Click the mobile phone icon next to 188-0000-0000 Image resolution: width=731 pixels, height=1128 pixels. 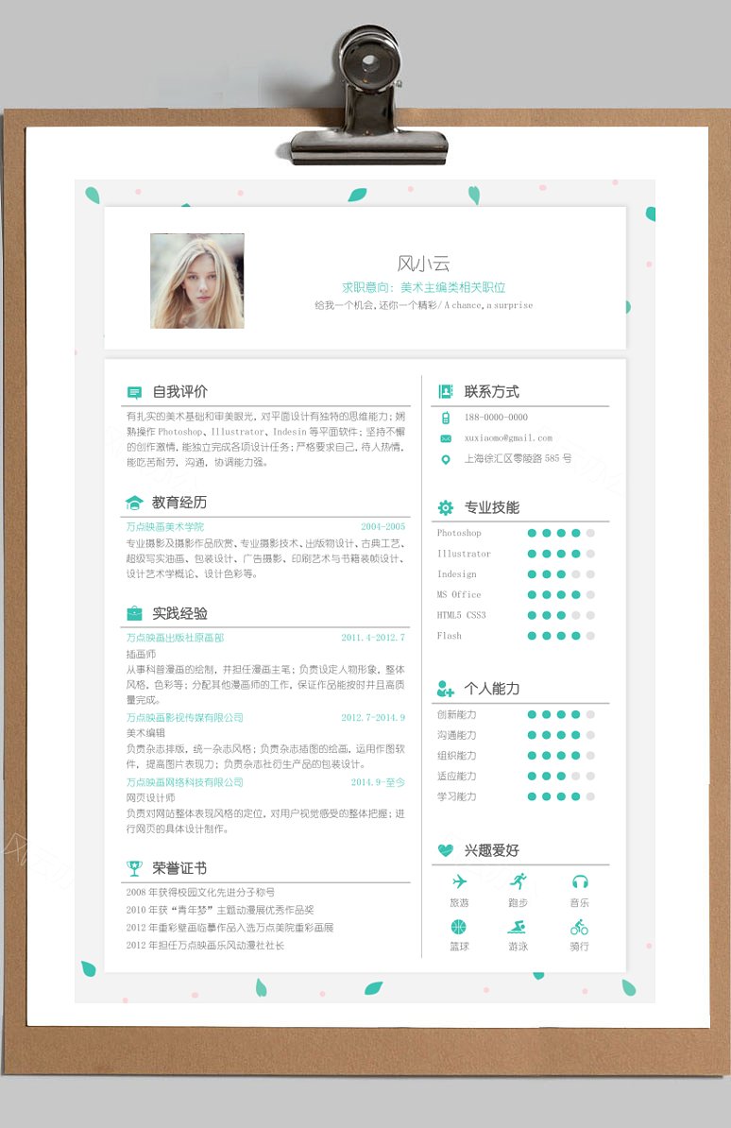[446, 418]
